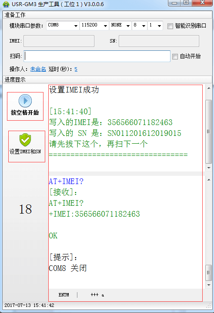Click the 未命名 operator link
This screenshot has width=214, height=313.
38,69
